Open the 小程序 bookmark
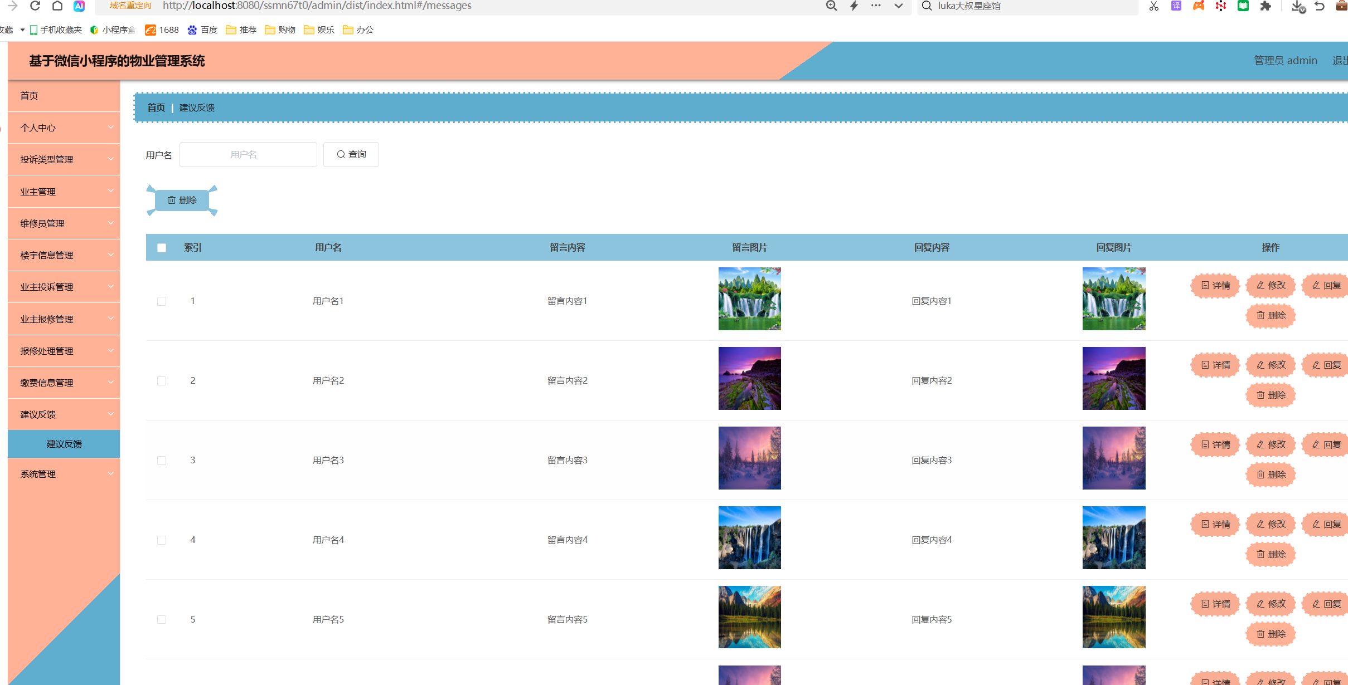1348x685 pixels. [113, 30]
